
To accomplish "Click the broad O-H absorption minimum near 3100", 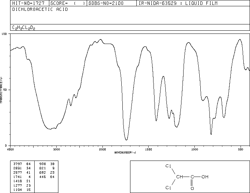I will pyautogui.click(x=50, y=129).
